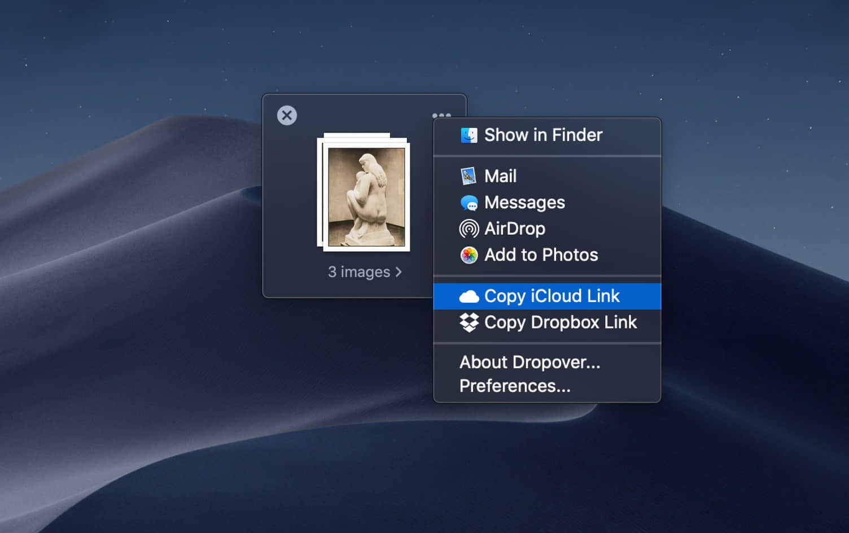Click the Mail app icon

(x=469, y=176)
